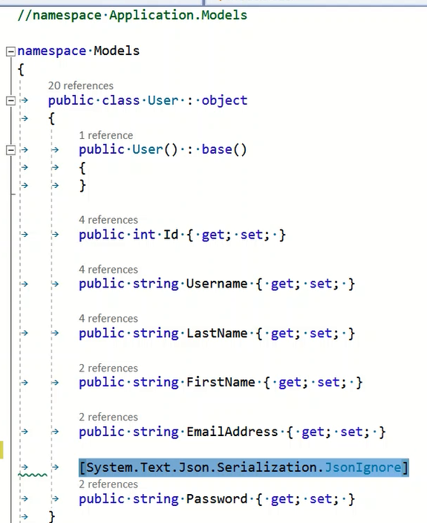The height and width of the screenshot is (523, 427).
Task: Place cursor on Password property name
Action: point(217,499)
